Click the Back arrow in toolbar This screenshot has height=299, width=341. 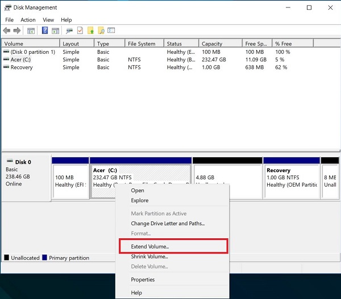[7, 31]
